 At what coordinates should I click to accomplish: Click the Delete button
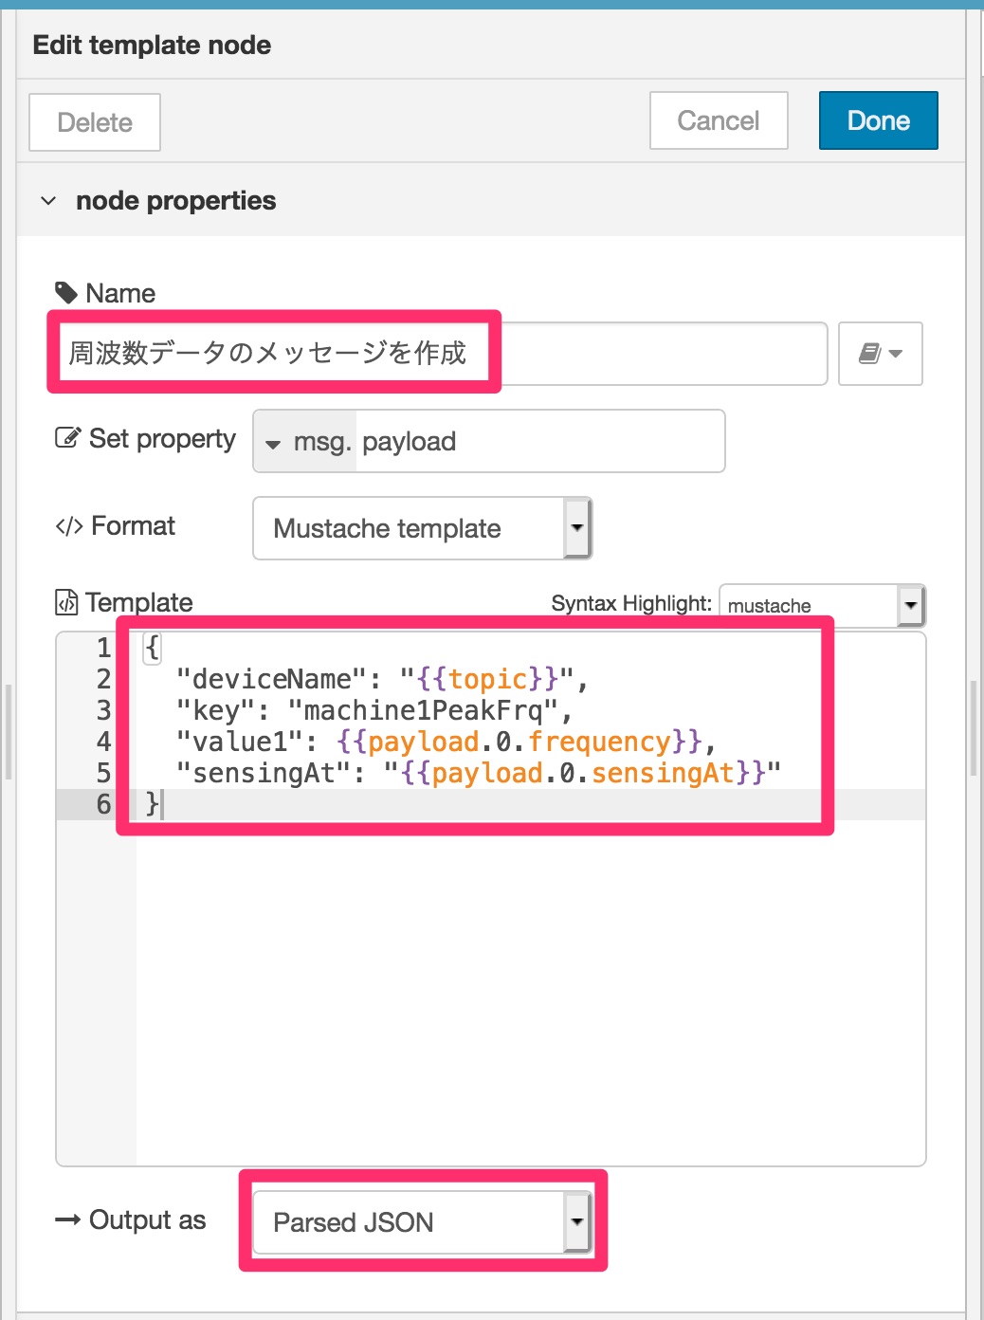pyautogui.click(x=95, y=122)
